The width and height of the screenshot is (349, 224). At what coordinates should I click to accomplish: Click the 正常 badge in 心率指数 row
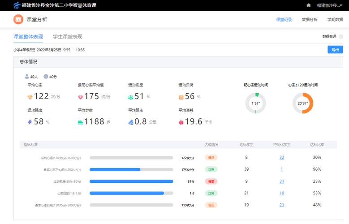[x=211, y=193]
